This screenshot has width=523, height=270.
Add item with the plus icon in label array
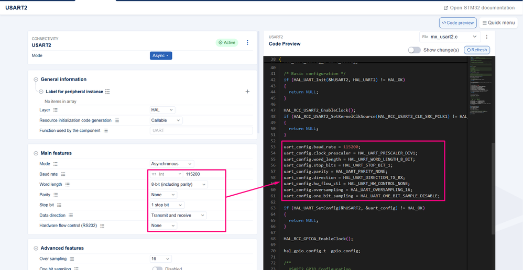247,92
